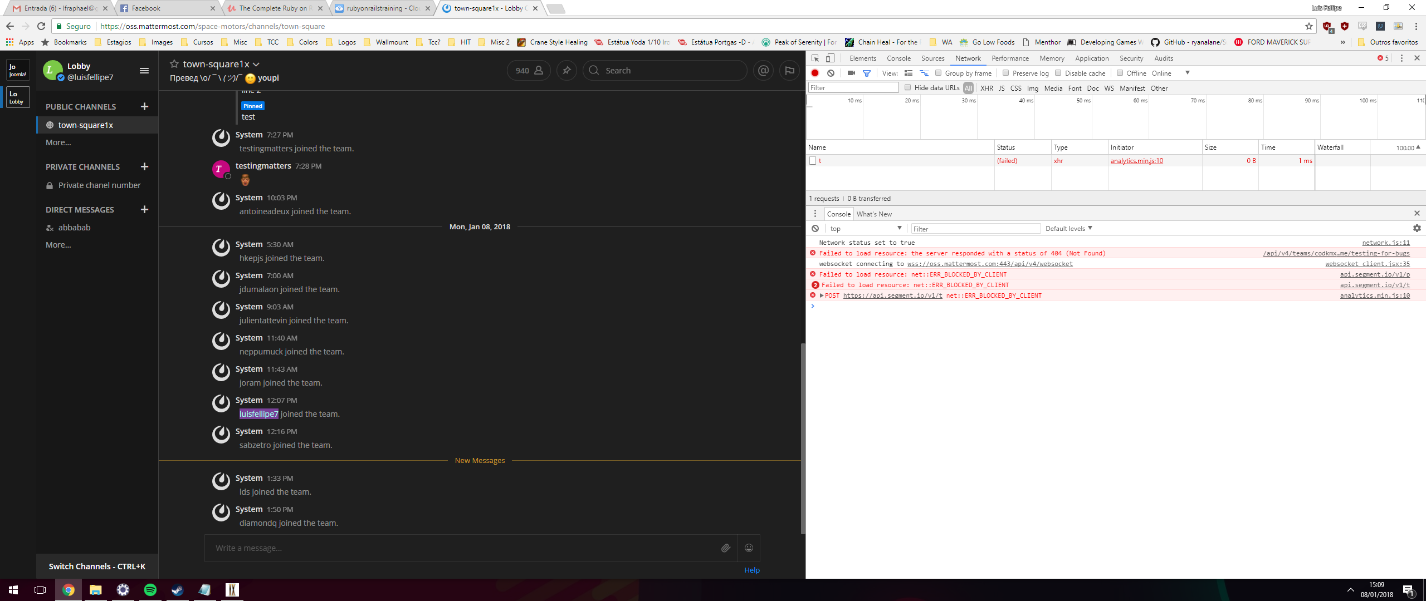Enable the Preserve log checkbox
Image resolution: width=1426 pixels, height=601 pixels.
tap(1006, 73)
